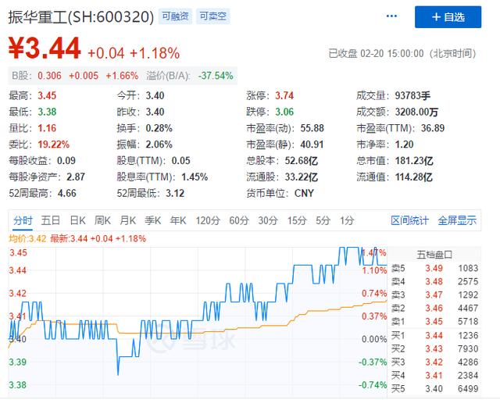Click the 均价:3.42 chart label

pyautogui.click(x=27, y=238)
